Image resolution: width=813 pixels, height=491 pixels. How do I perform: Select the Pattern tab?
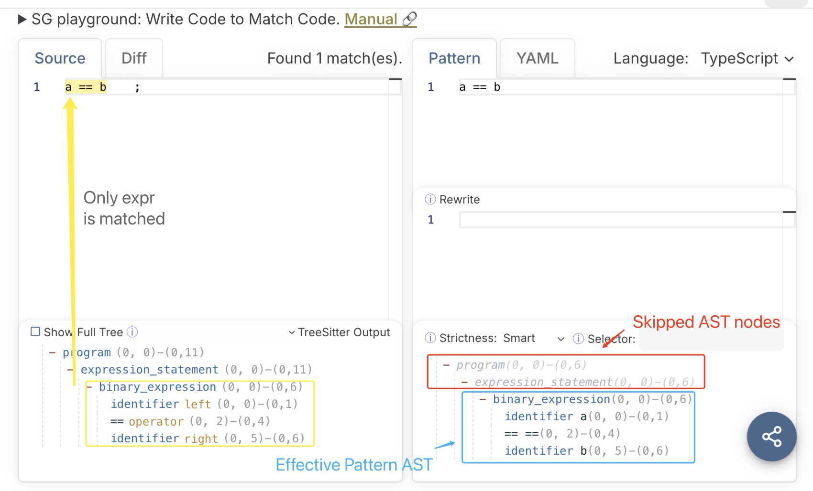[x=454, y=58]
